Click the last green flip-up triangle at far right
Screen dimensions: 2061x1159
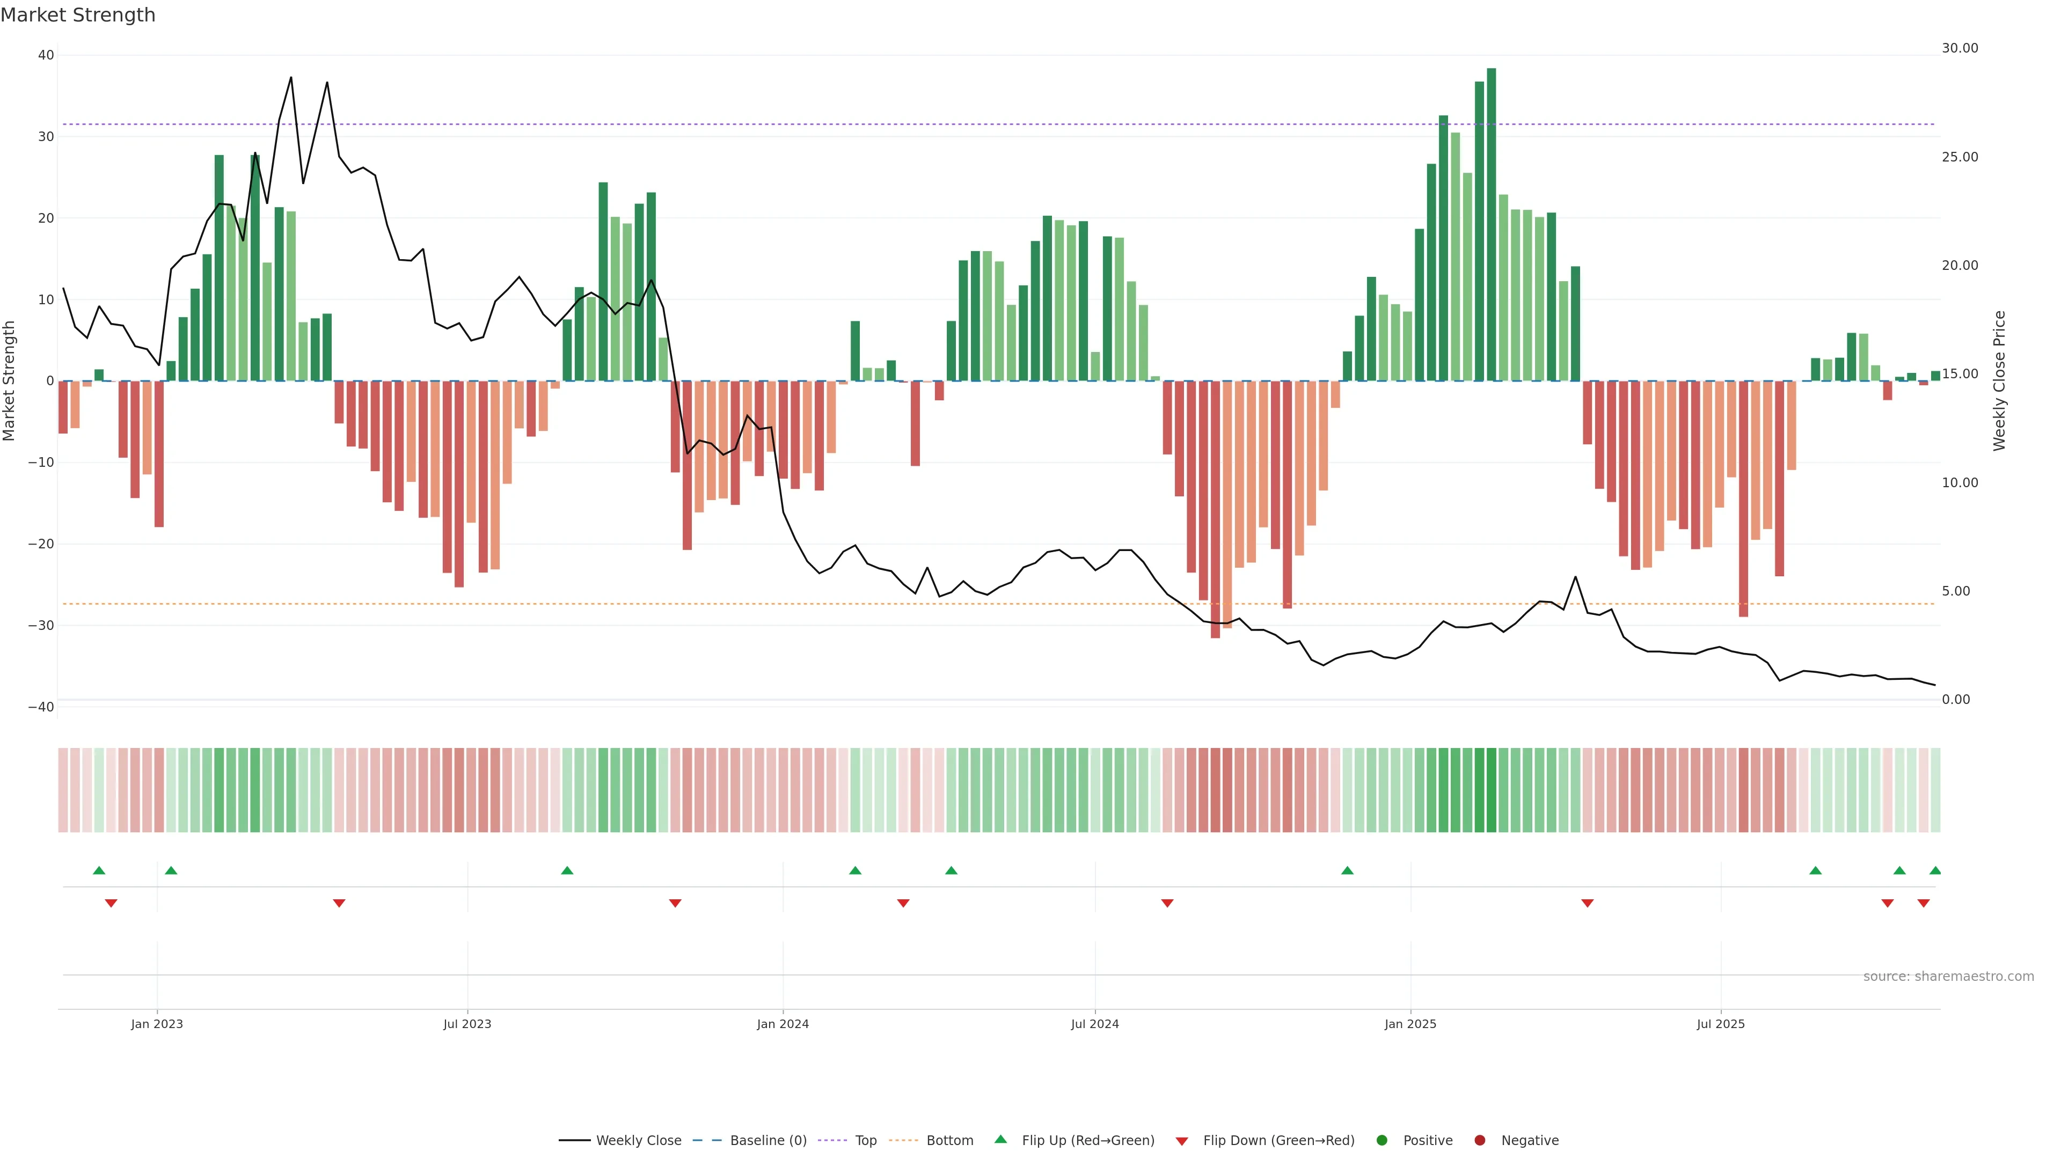click(x=1934, y=870)
